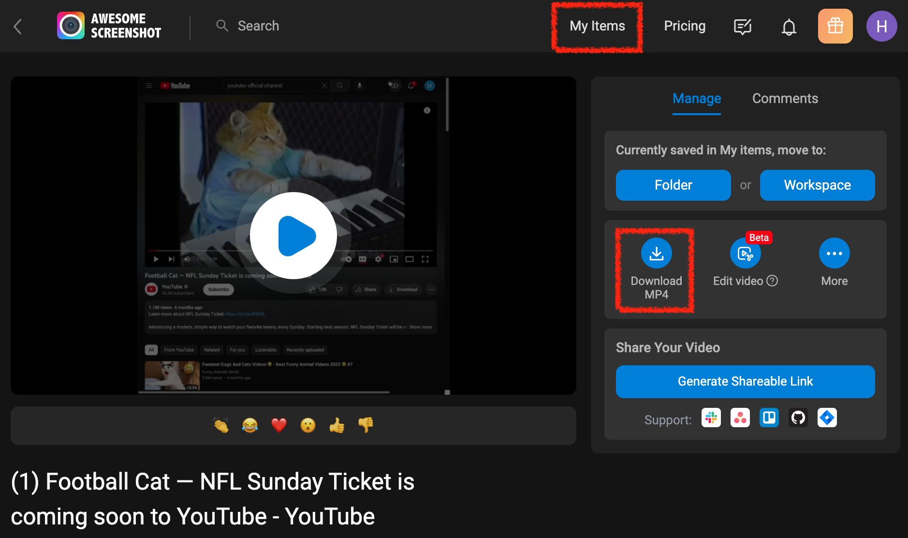Show Edit video help question mark

tap(773, 281)
